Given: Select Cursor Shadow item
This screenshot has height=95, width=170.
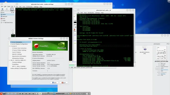Looking at the screenshot, I should click(x=16, y=52).
